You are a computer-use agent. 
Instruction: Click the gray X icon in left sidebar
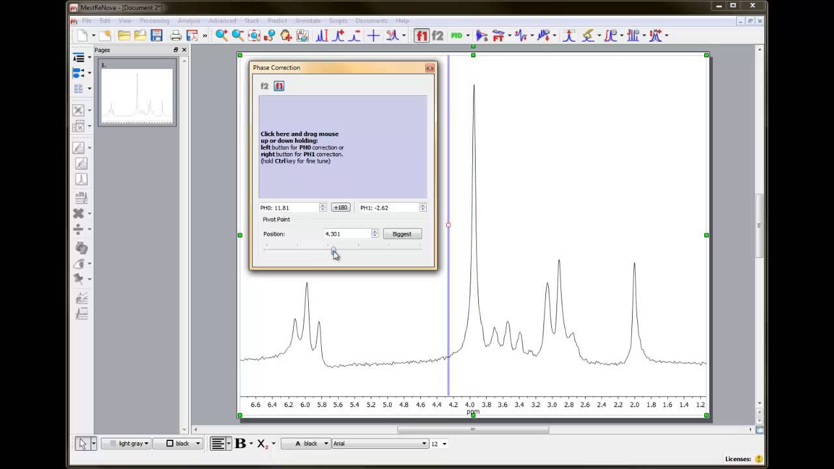click(x=78, y=213)
